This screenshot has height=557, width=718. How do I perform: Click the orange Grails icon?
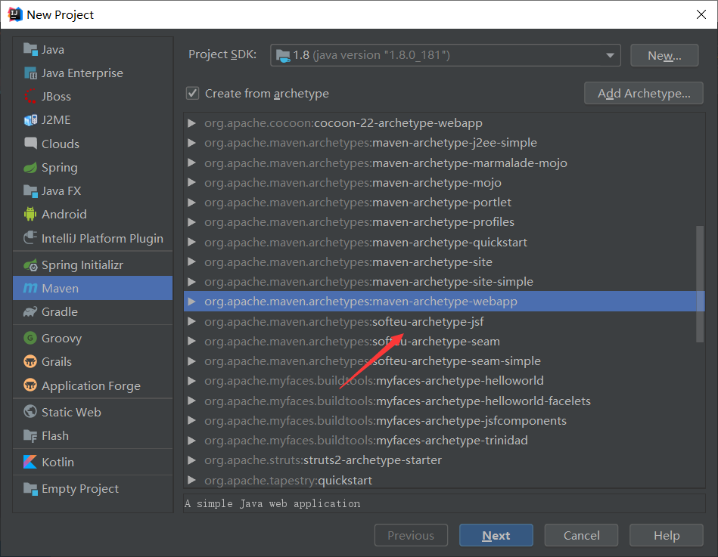[30, 362]
